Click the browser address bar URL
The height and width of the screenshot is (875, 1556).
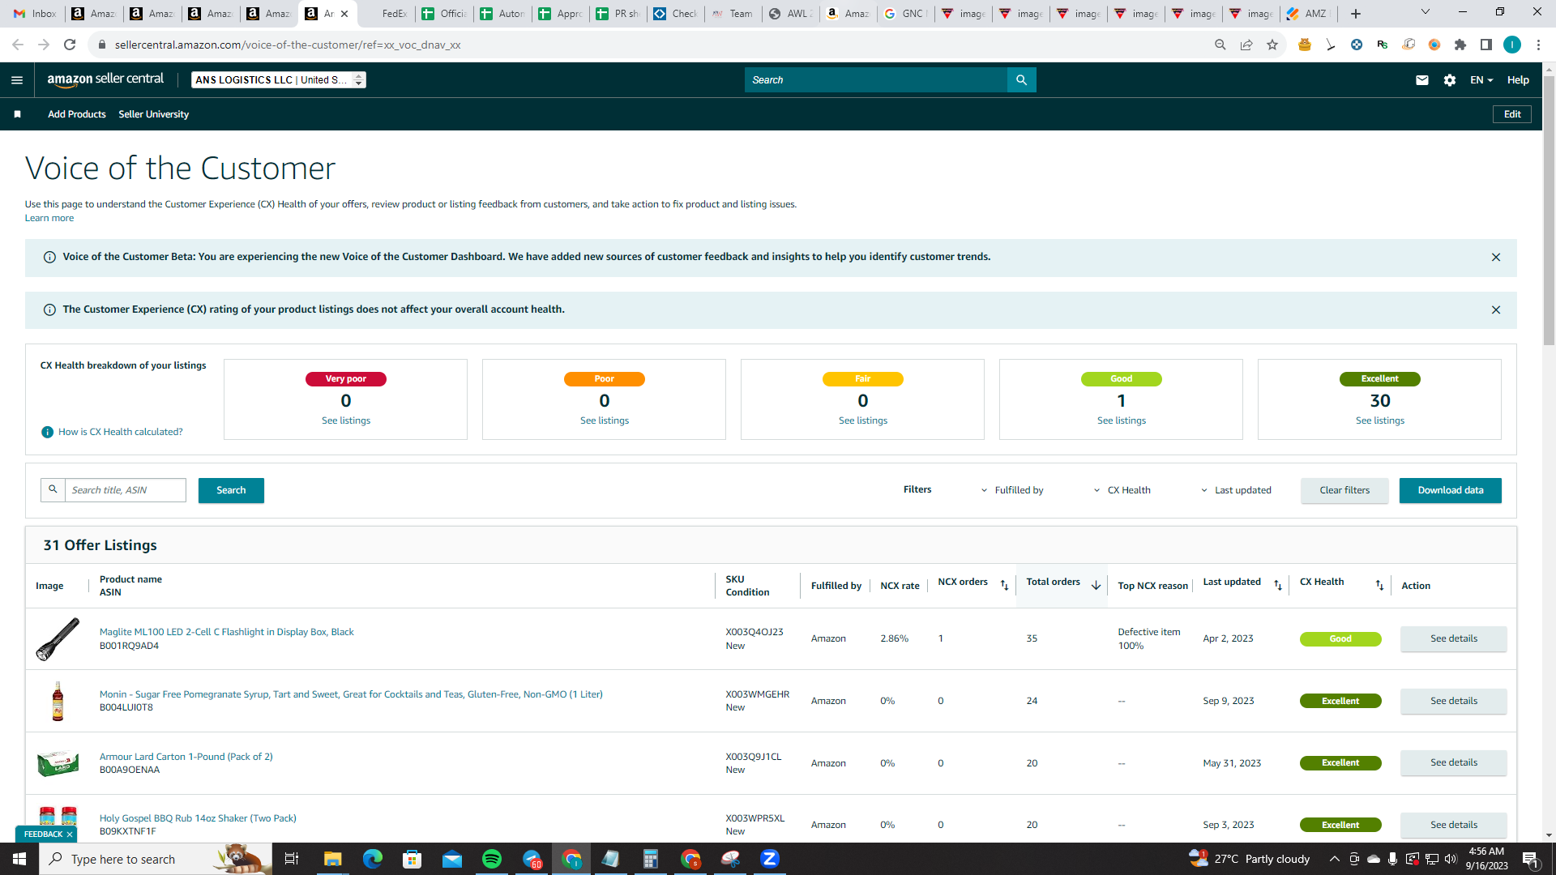288,45
